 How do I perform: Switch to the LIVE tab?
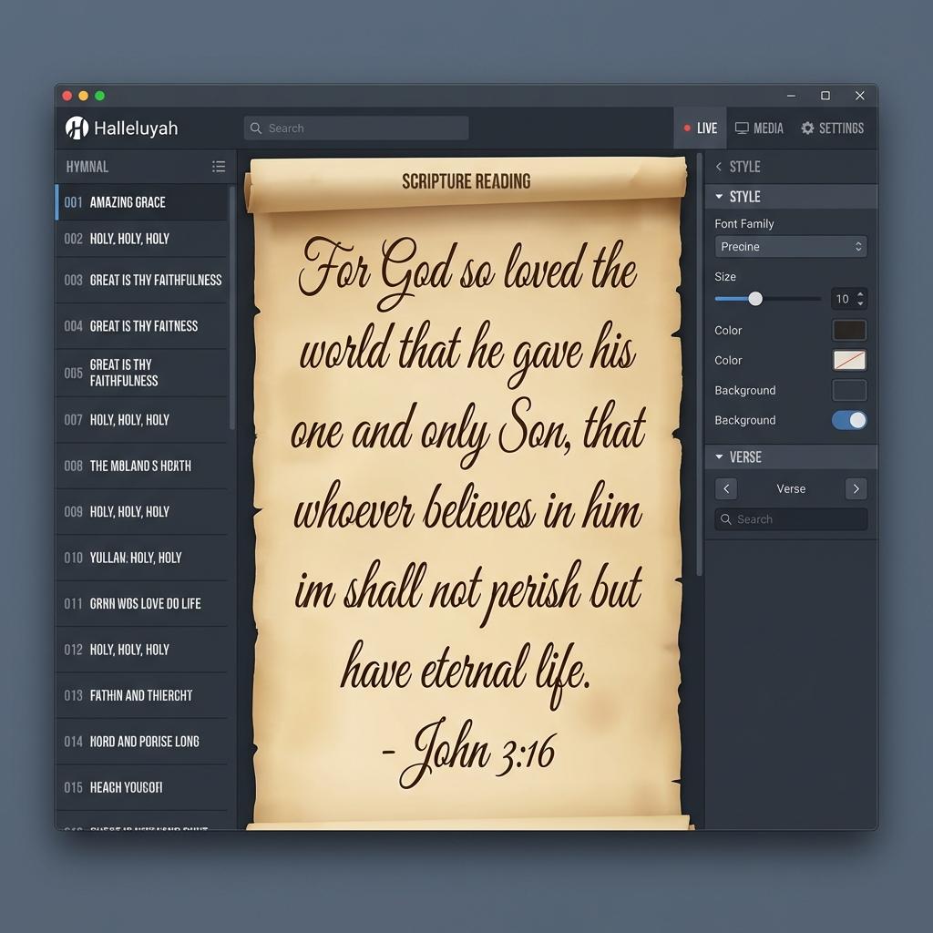point(701,128)
